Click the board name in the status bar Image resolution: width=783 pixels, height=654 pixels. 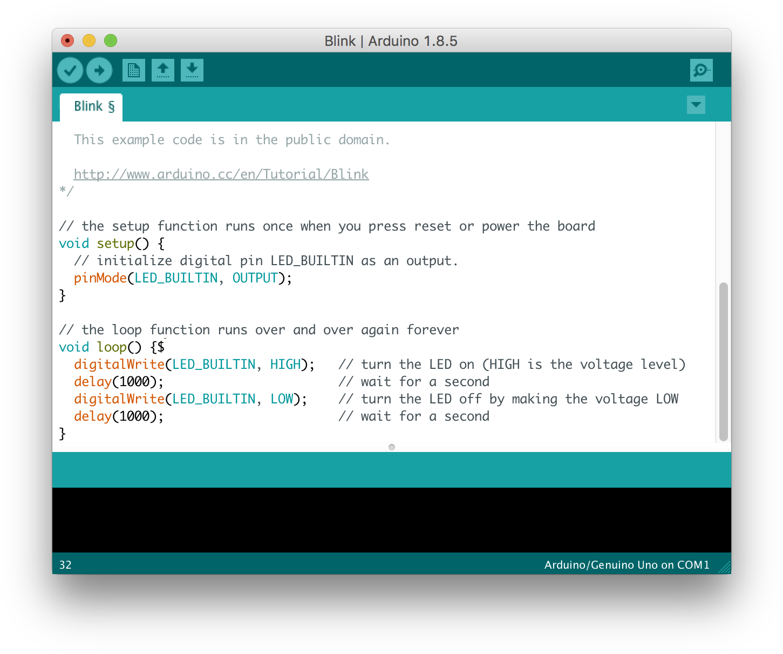point(627,564)
